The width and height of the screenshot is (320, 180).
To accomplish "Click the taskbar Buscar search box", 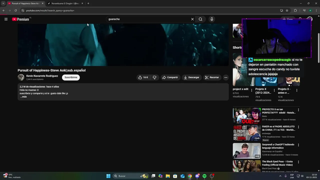I will point(131,176).
